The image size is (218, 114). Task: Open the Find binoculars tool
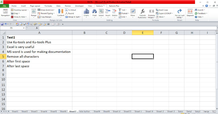coord(94,13)
